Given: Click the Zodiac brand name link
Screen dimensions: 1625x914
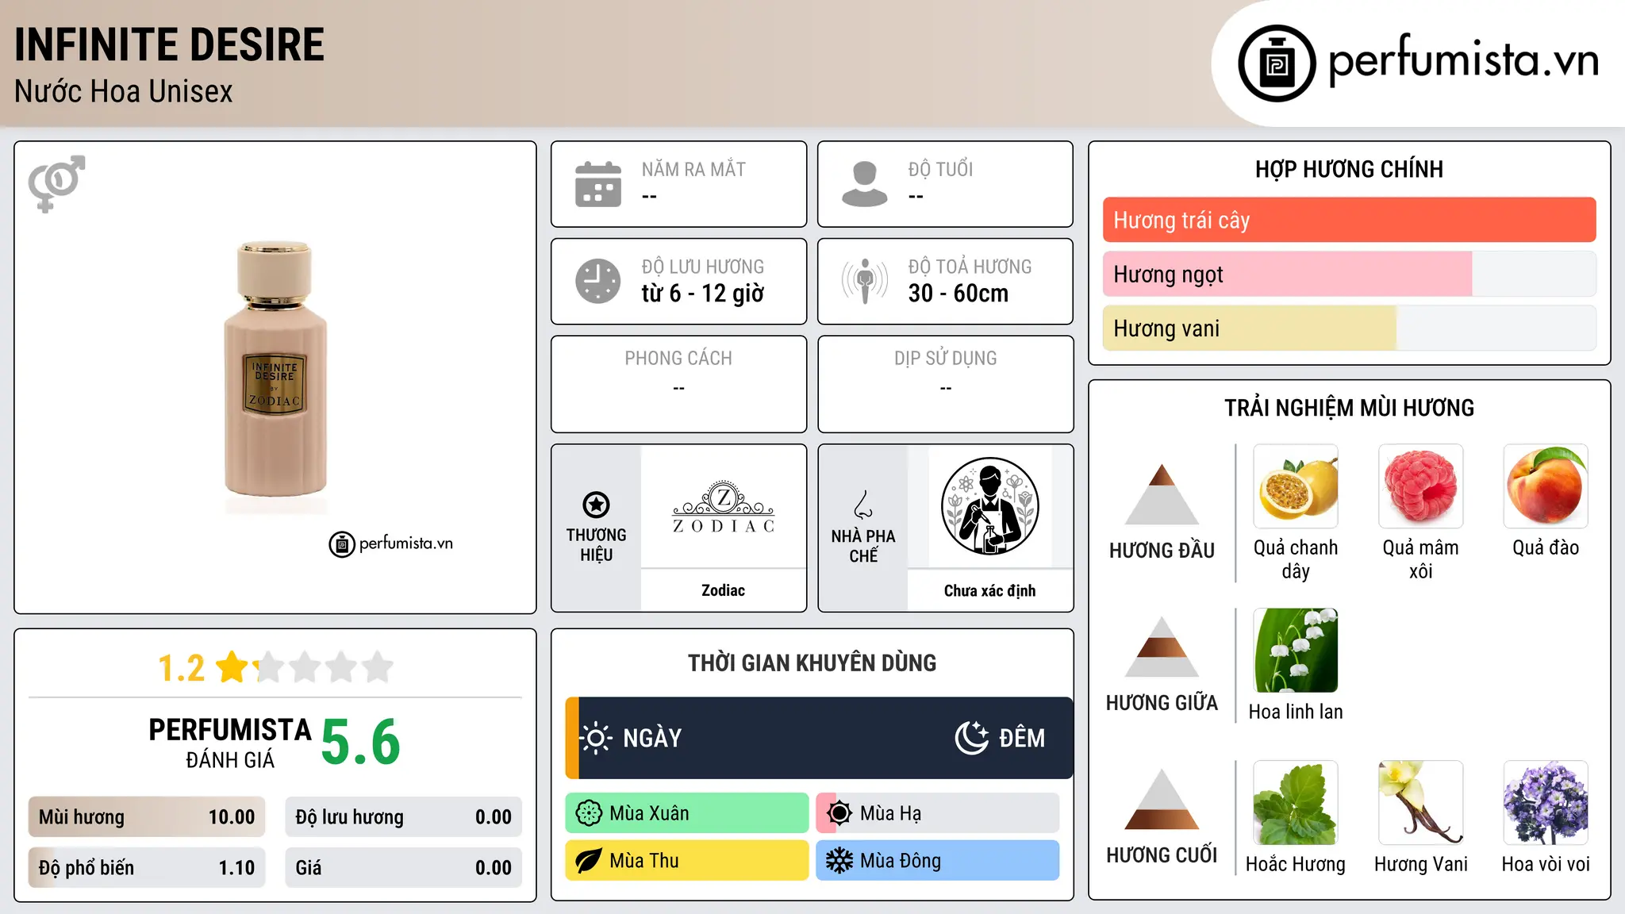Looking at the screenshot, I should pos(723,590).
